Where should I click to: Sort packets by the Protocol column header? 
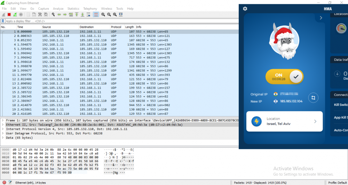coord(117,27)
